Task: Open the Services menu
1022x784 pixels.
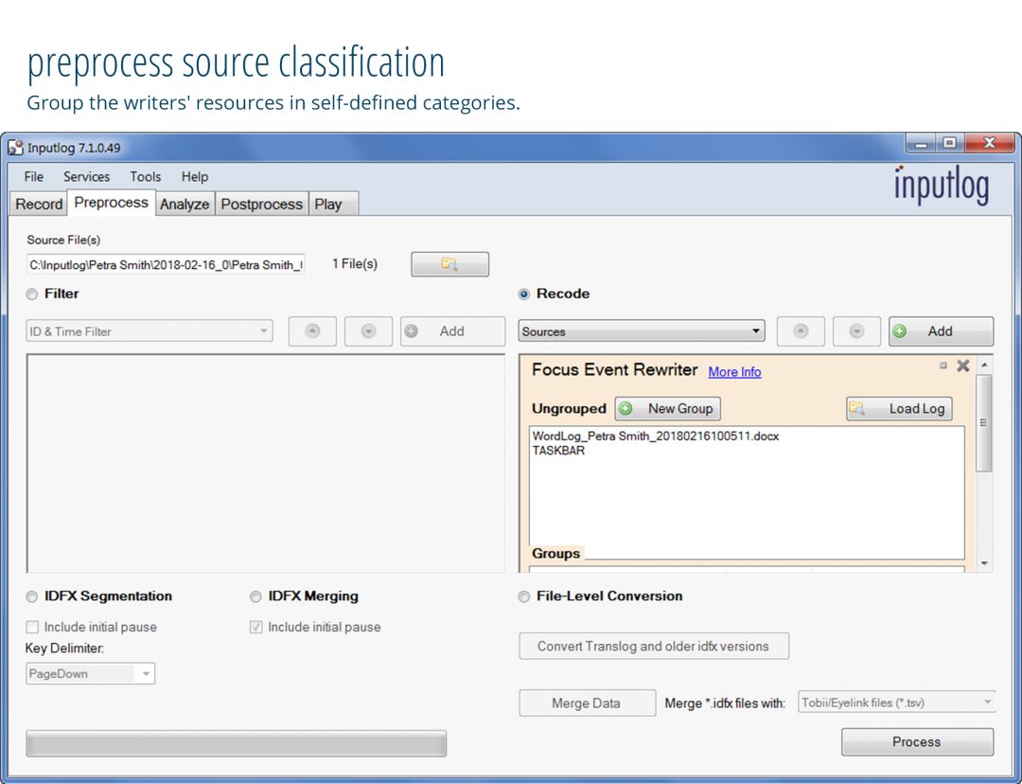Action: tap(86, 176)
